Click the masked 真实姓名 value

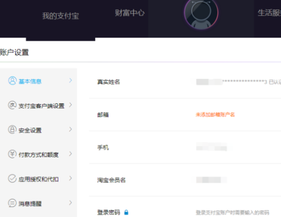pyautogui.click(x=232, y=82)
